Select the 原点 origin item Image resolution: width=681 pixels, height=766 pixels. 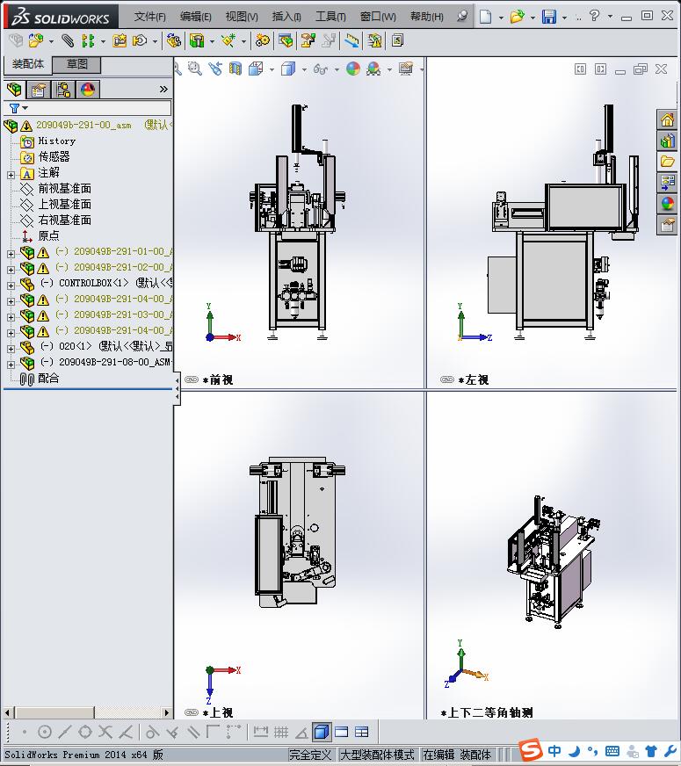click(x=48, y=235)
